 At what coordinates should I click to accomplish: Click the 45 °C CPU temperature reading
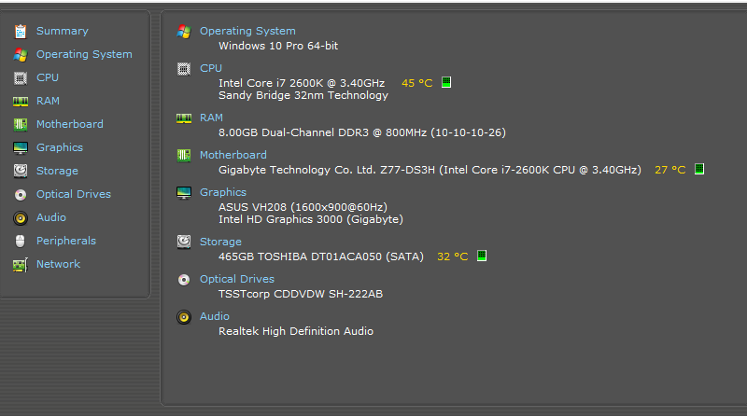[416, 83]
